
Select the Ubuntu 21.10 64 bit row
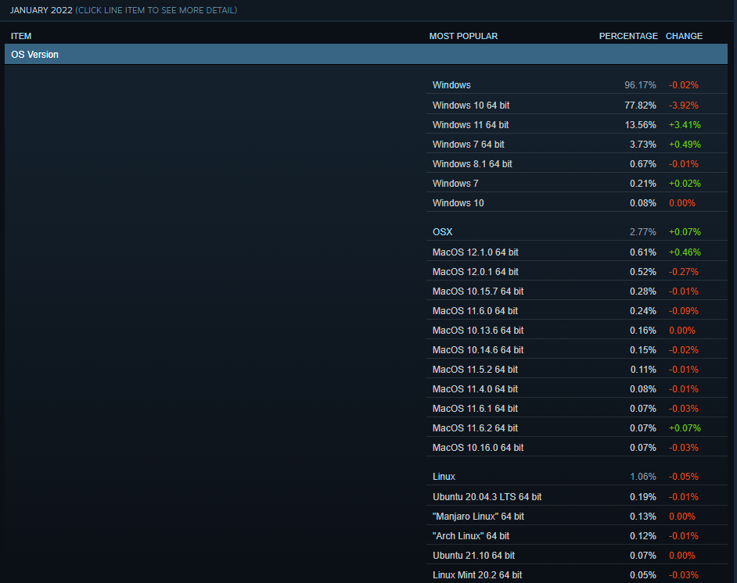pos(577,556)
